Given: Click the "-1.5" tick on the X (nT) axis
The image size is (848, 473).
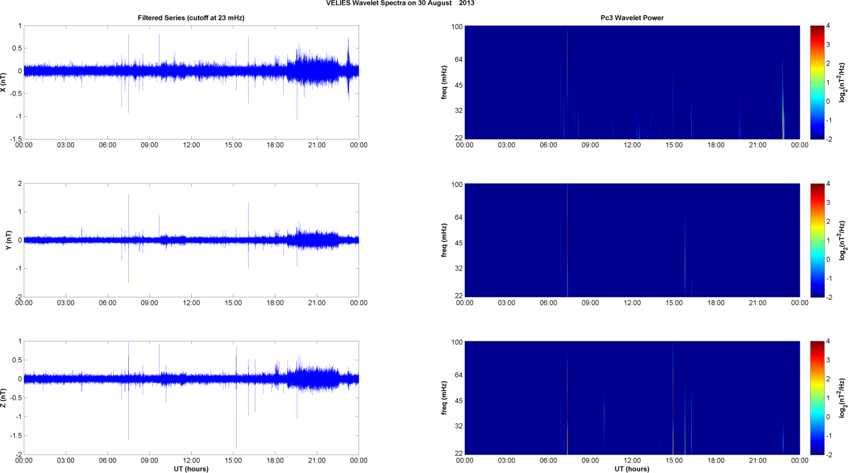Looking at the screenshot, I should pyautogui.click(x=16, y=139).
